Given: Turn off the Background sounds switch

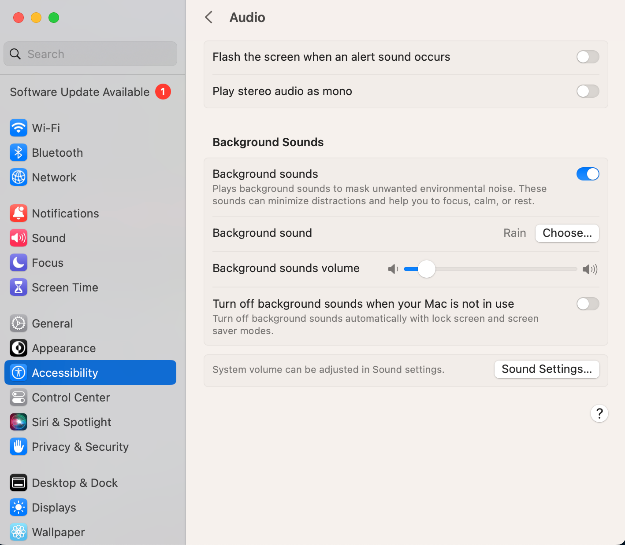Looking at the screenshot, I should tap(588, 174).
